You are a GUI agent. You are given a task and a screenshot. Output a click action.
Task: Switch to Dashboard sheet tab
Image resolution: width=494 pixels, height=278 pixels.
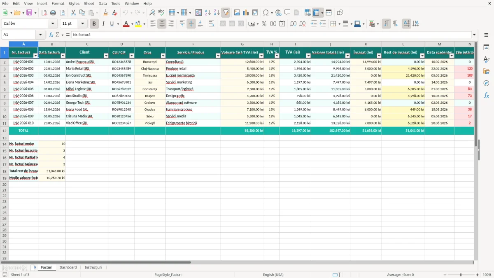tap(68, 267)
